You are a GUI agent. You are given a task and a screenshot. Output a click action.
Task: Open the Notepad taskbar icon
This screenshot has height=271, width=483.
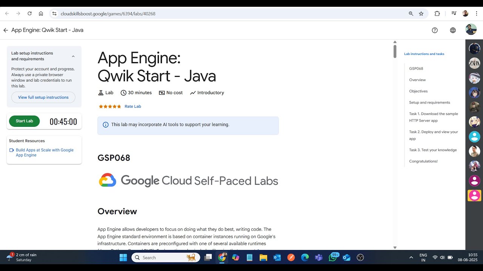(249, 257)
